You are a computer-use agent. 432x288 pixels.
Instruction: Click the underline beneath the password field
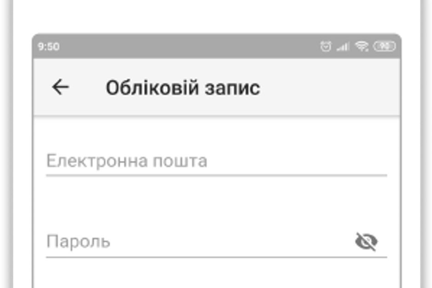[x=216, y=257]
